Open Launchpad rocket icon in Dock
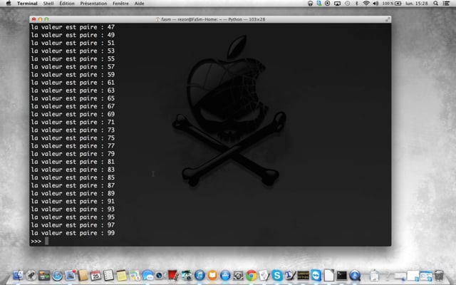This screenshot has height=285, width=456. pyautogui.click(x=31, y=275)
